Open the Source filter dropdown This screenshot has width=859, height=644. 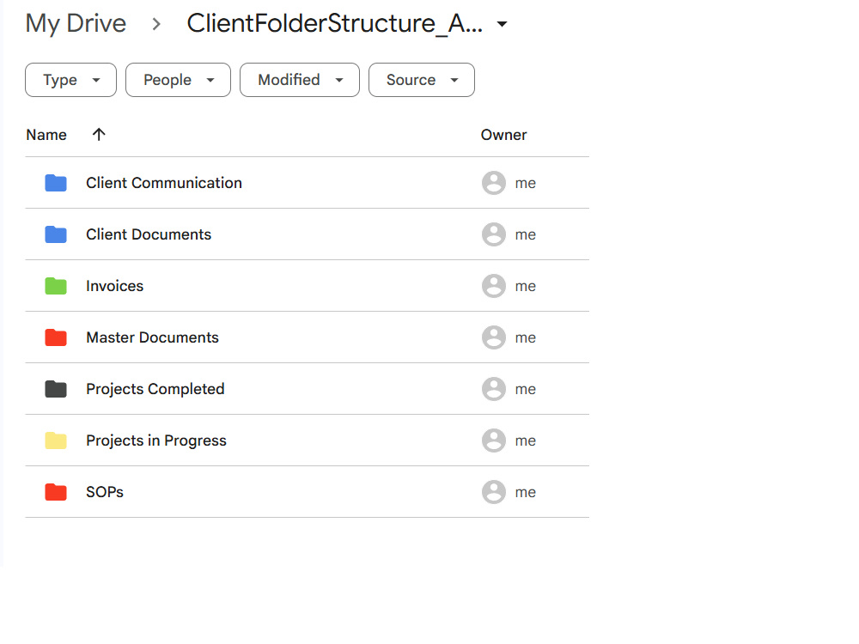(x=422, y=80)
